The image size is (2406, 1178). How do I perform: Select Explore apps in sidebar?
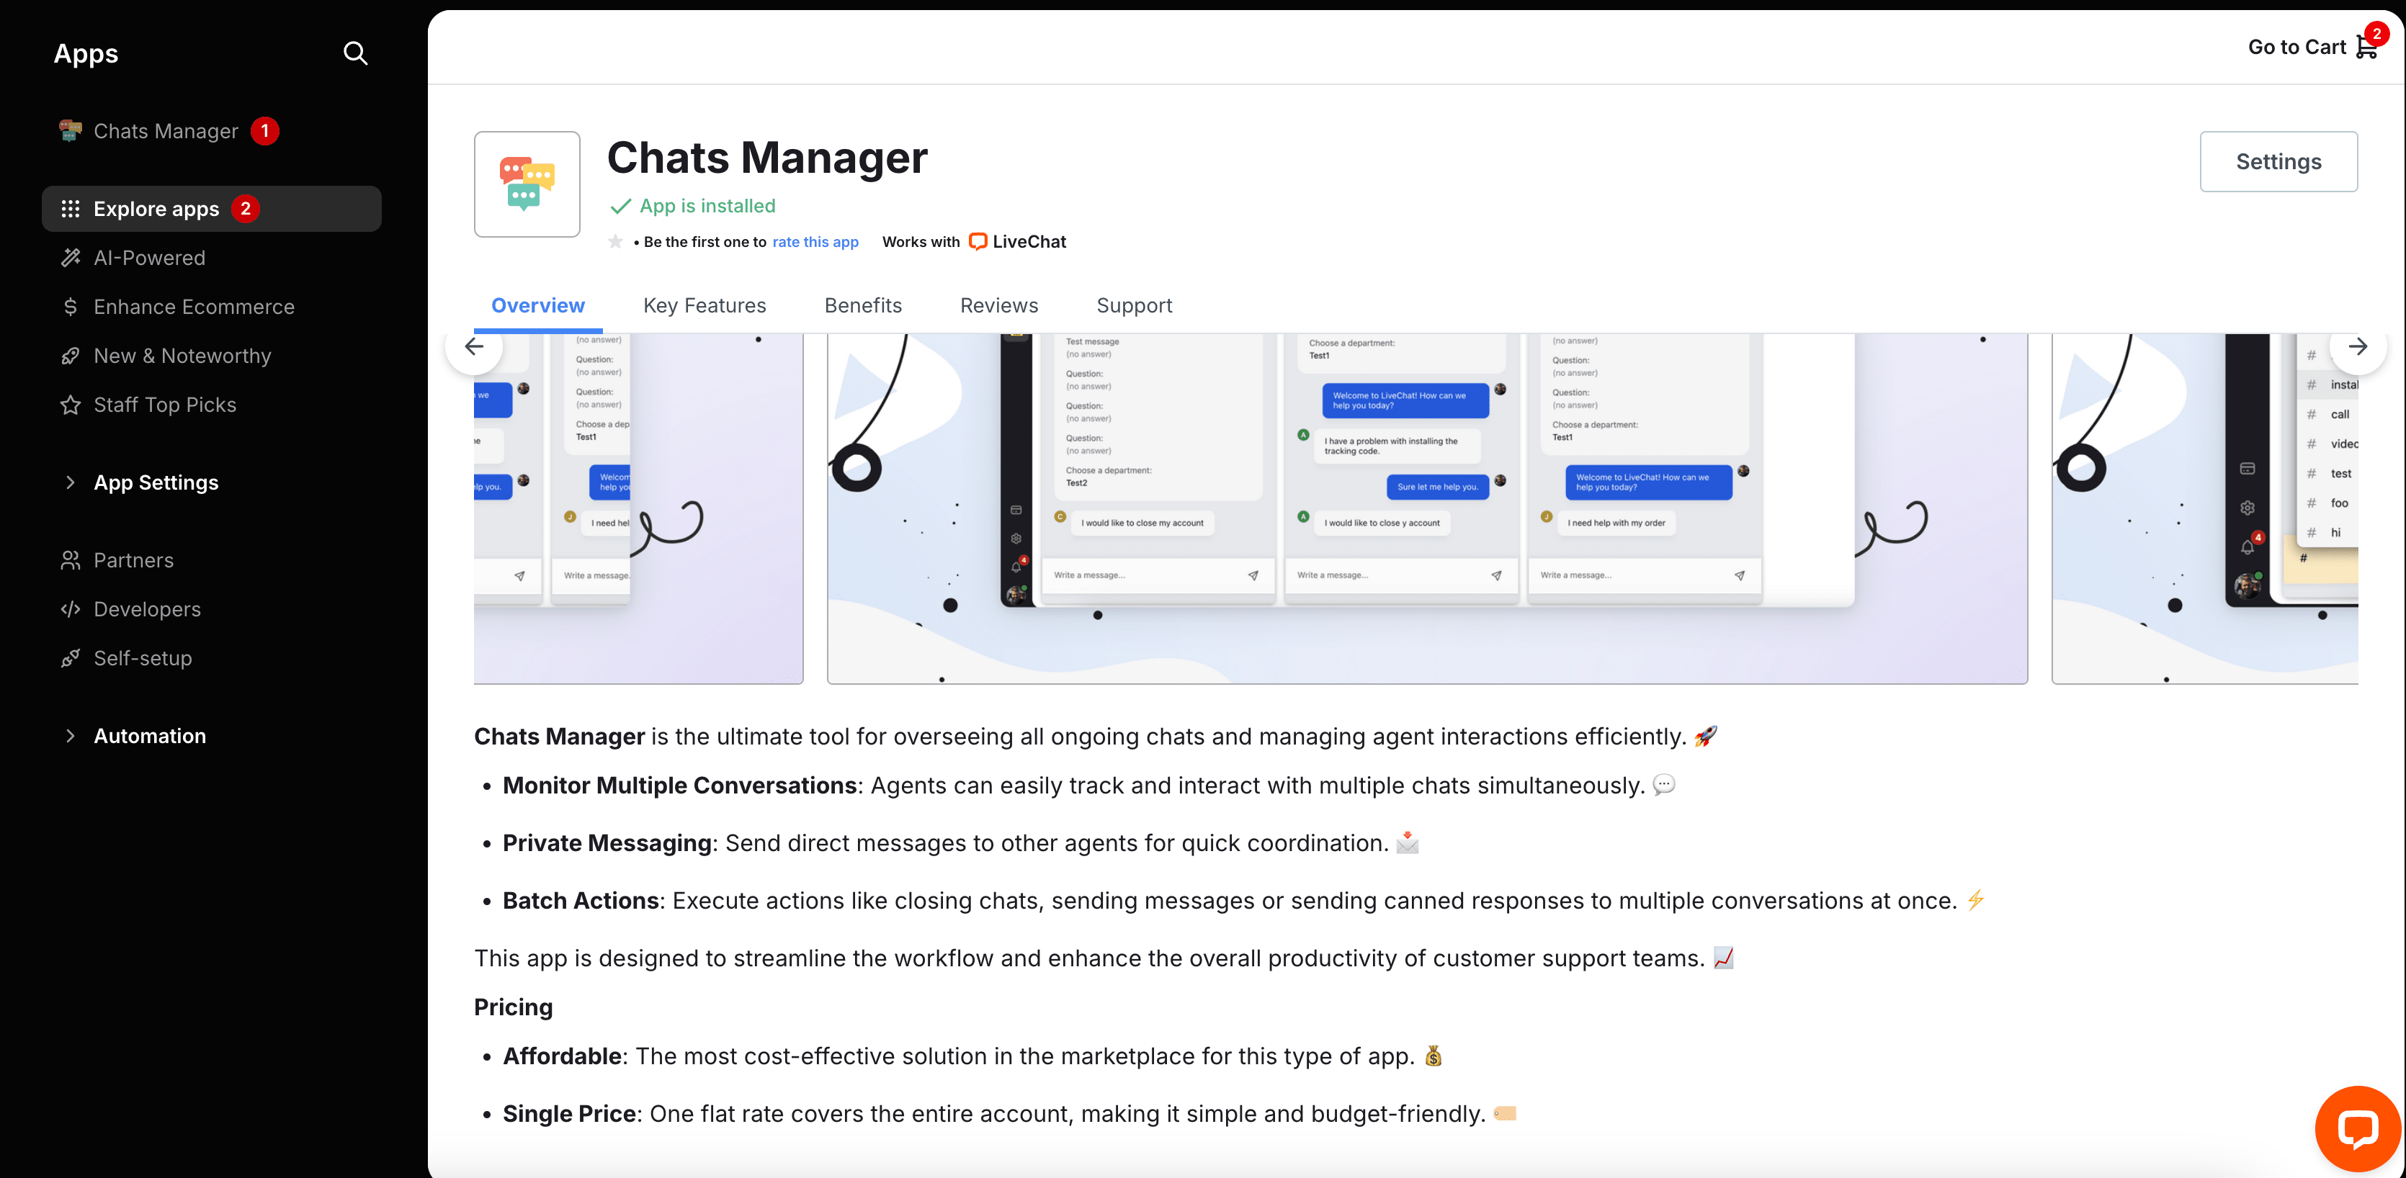(x=211, y=208)
